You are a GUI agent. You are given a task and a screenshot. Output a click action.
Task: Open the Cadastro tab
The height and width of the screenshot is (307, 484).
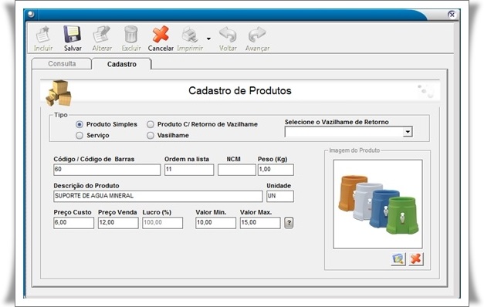coord(122,64)
